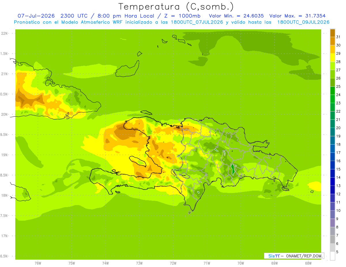Click the legend value "10"

tap(339, 211)
